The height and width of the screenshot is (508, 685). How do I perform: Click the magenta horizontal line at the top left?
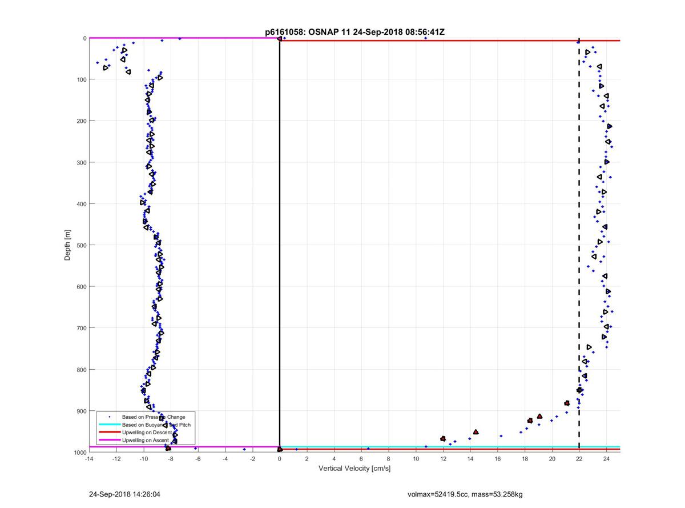tap(184, 38)
